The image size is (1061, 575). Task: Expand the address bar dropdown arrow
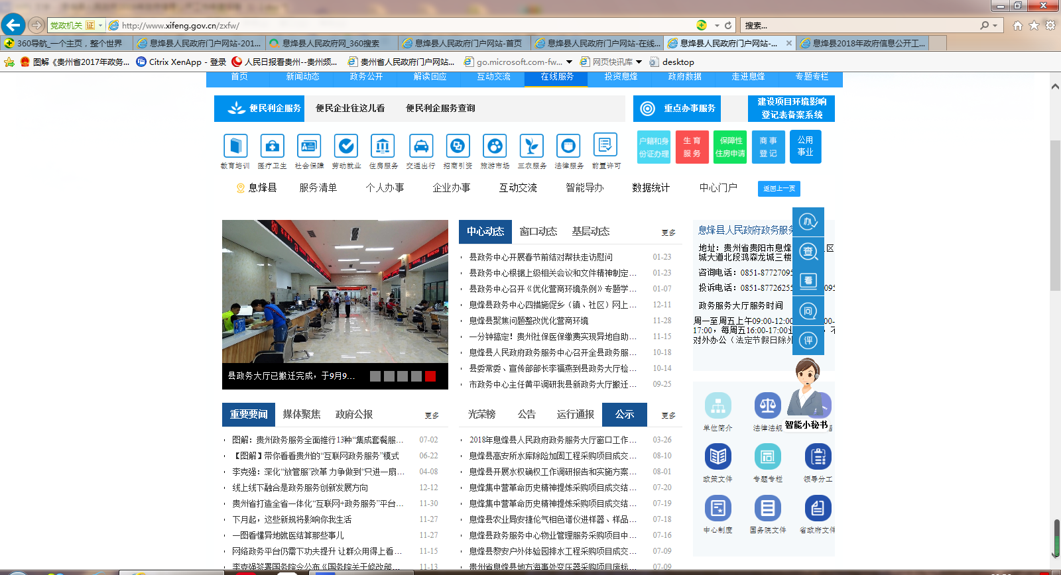click(717, 25)
